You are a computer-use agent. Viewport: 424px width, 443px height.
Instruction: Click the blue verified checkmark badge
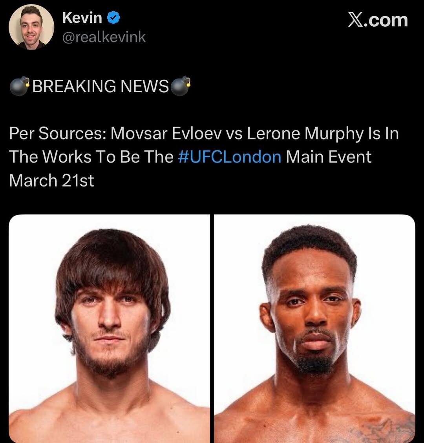(x=113, y=18)
